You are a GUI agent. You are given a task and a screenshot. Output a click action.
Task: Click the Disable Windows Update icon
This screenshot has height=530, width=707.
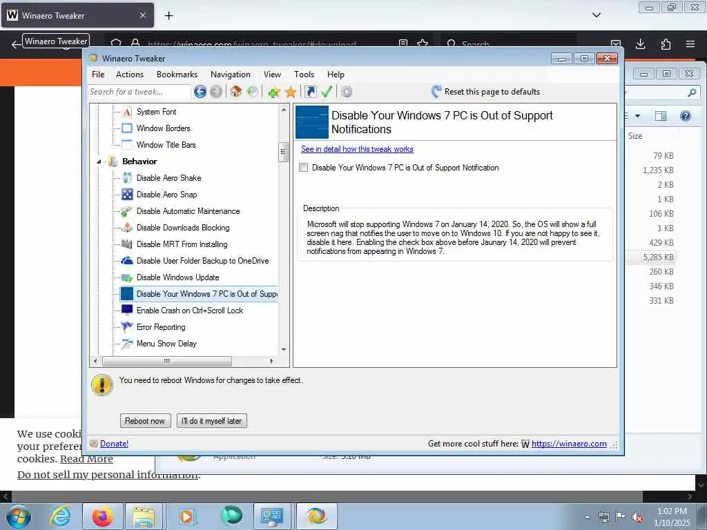pyautogui.click(x=127, y=277)
